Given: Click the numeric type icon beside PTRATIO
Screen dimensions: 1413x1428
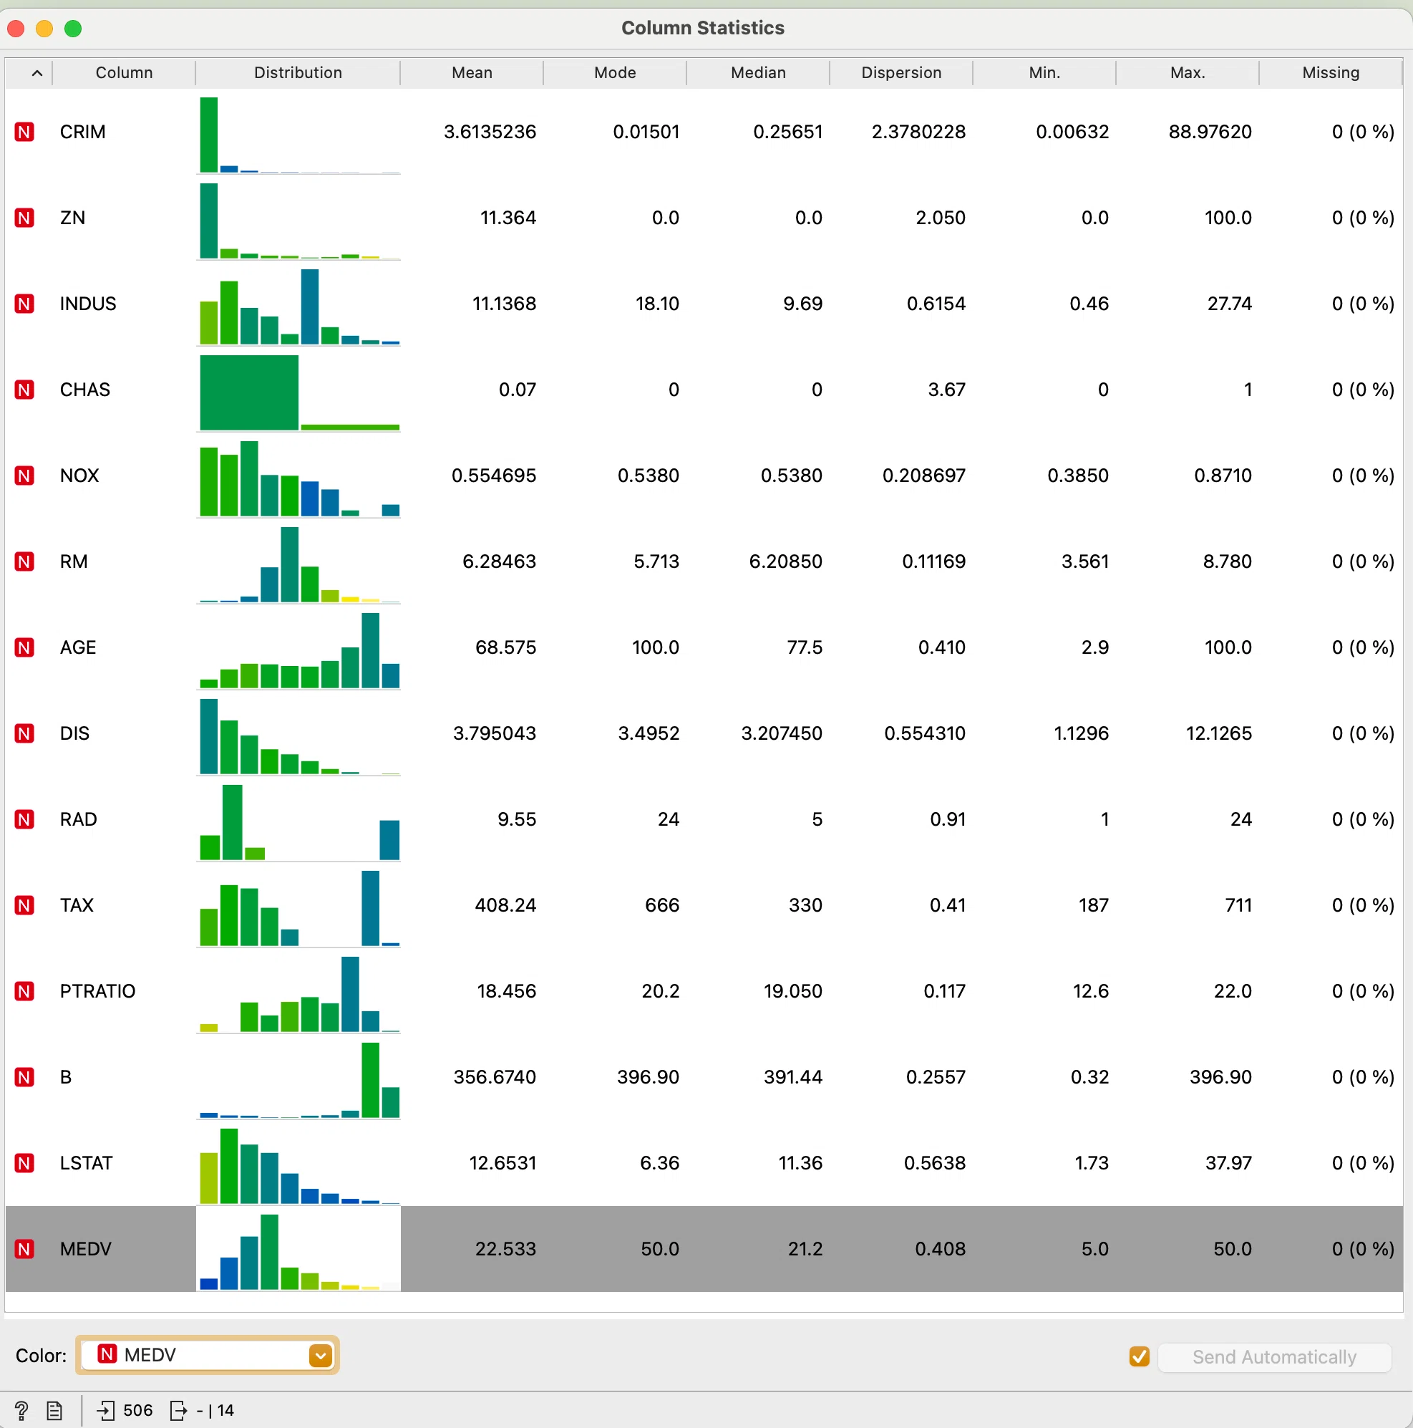Looking at the screenshot, I should coord(24,991).
